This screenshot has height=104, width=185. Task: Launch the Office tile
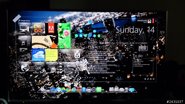[38, 29]
